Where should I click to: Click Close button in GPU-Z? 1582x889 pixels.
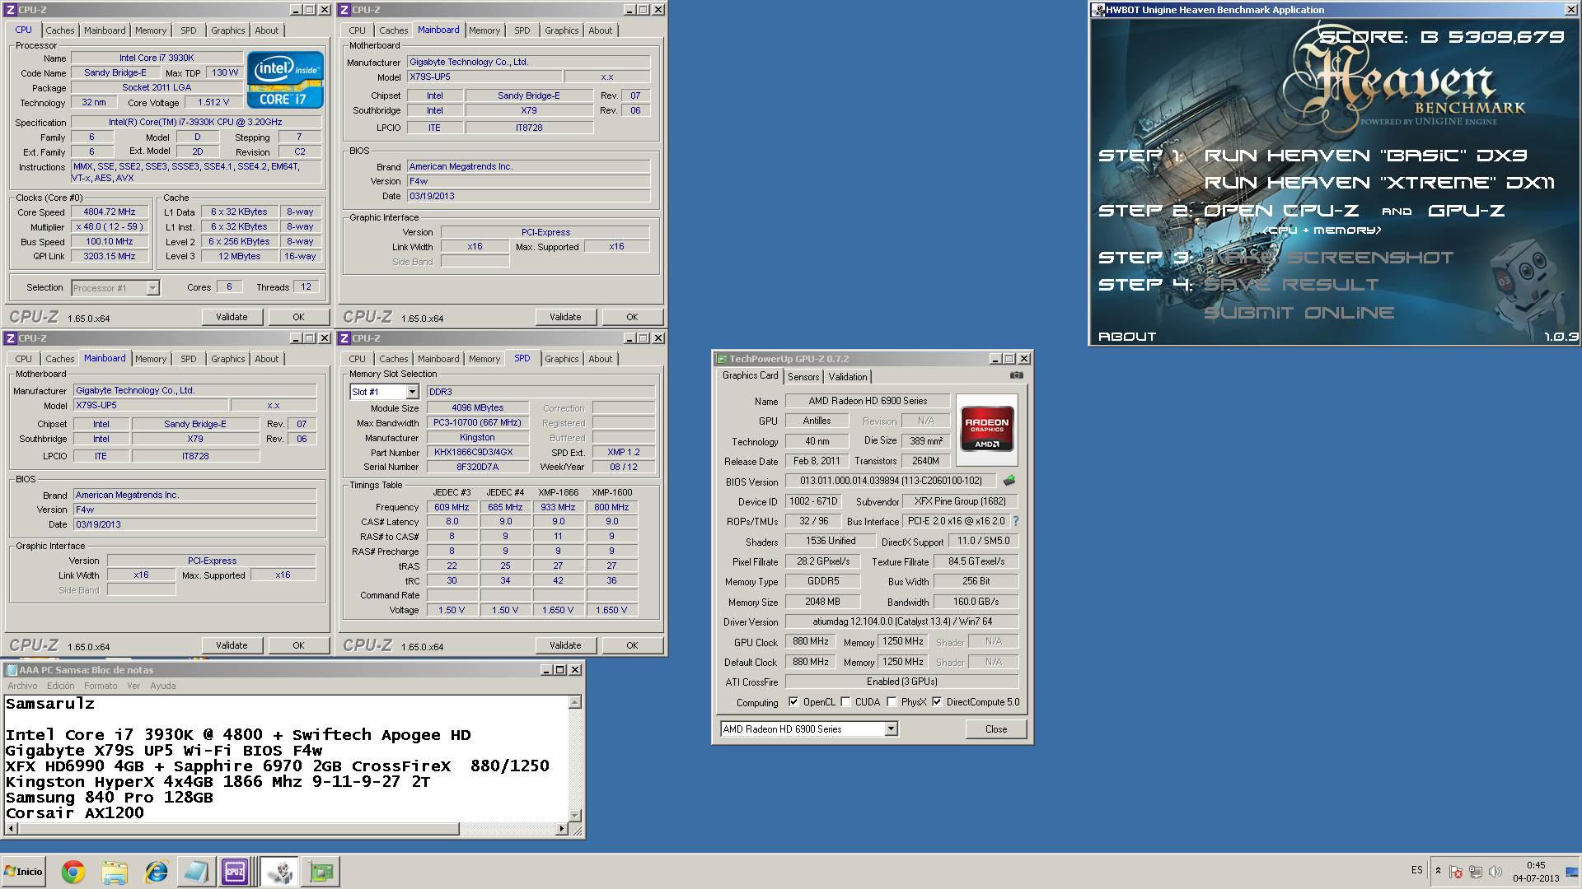996,729
